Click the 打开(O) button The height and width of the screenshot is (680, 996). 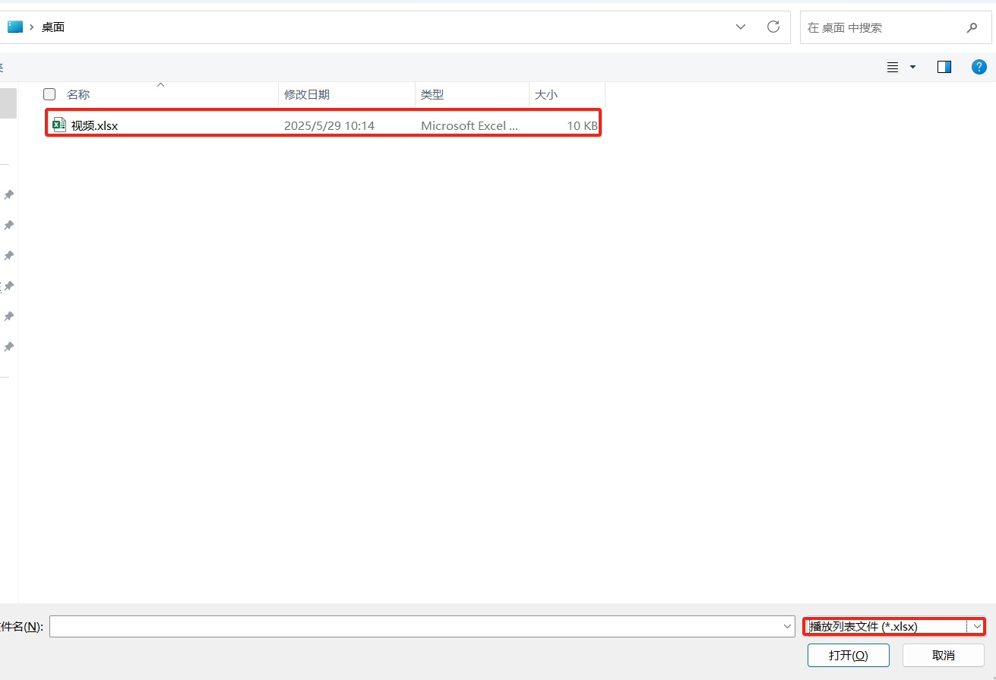tap(848, 655)
